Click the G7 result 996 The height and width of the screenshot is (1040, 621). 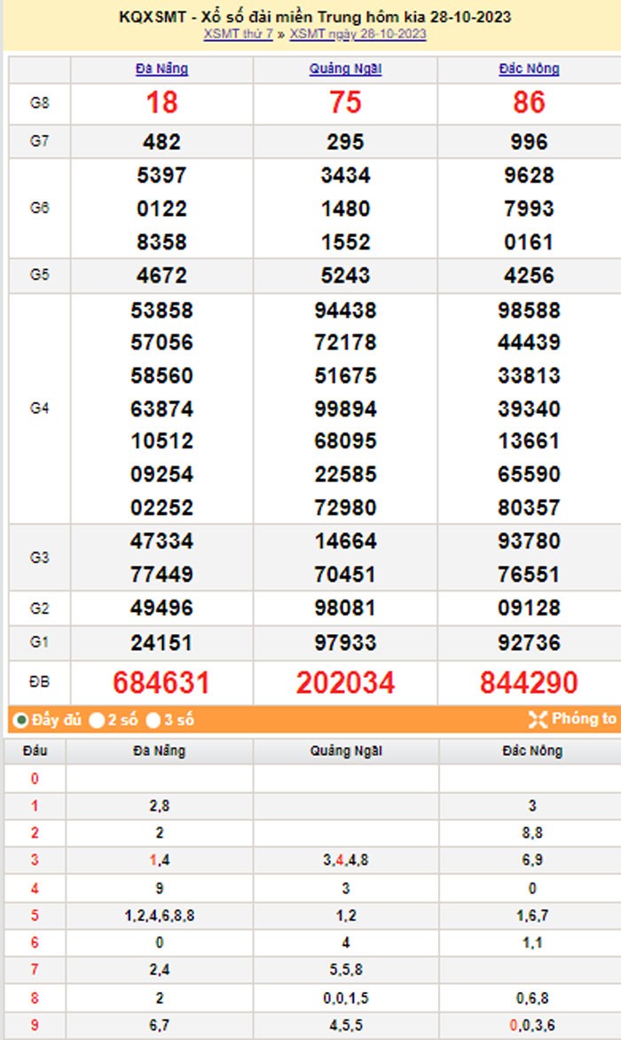coord(529,142)
